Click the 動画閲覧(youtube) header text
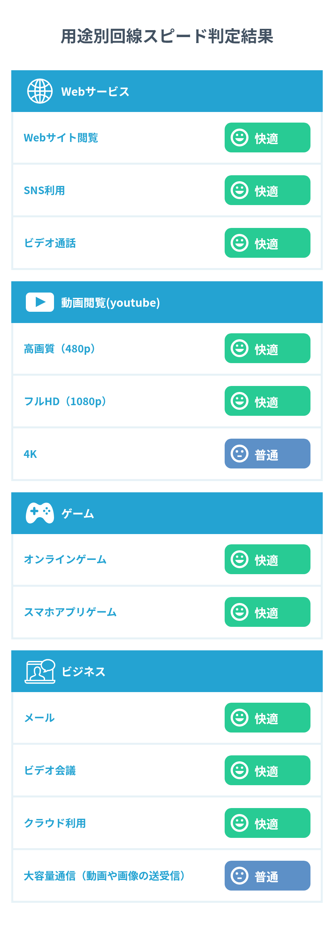Image resolution: width=334 pixels, height=925 pixels. point(110,303)
